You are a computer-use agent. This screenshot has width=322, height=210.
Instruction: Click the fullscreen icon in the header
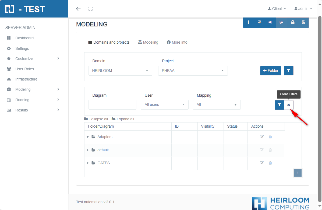click(x=91, y=9)
